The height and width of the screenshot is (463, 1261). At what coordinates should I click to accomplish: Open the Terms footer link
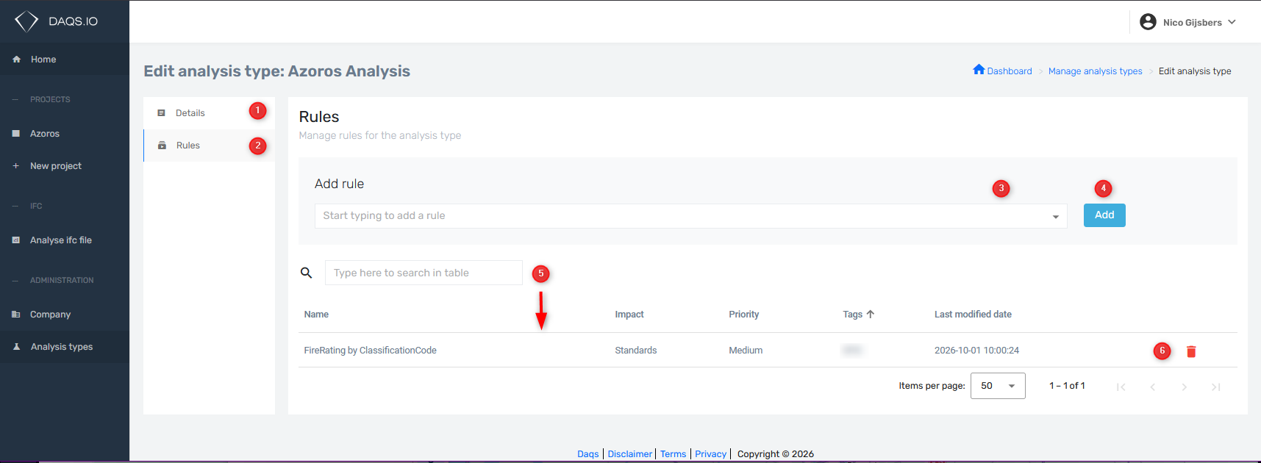tap(673, 454)
